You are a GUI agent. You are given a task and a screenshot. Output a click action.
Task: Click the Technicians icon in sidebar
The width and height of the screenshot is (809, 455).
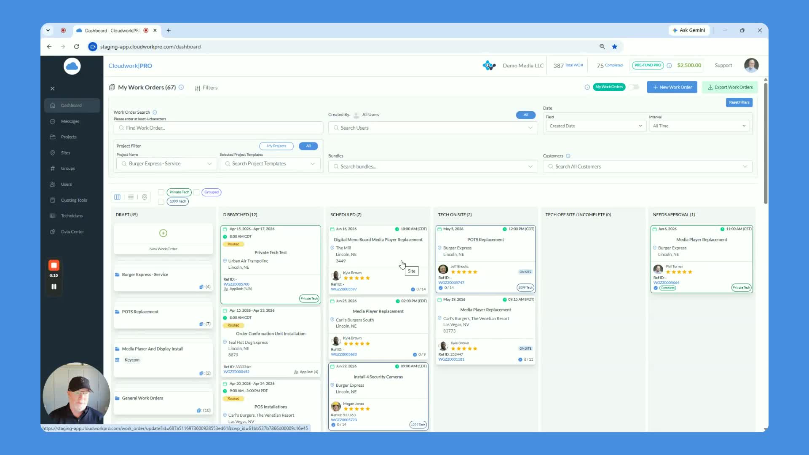pos(53,216)
